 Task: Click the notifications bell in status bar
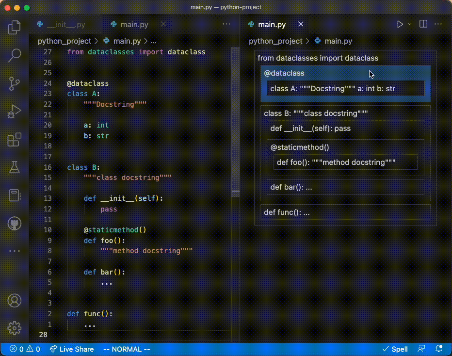tap(439, 349)
